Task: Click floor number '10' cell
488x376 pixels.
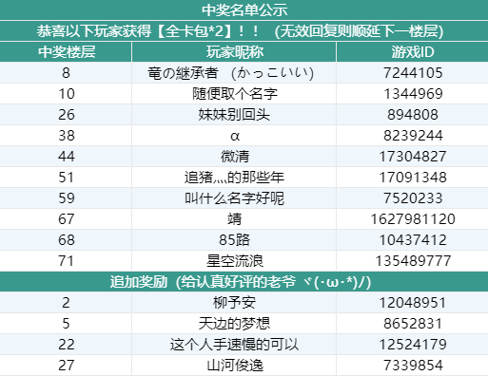Action: (x=66, y=94)
